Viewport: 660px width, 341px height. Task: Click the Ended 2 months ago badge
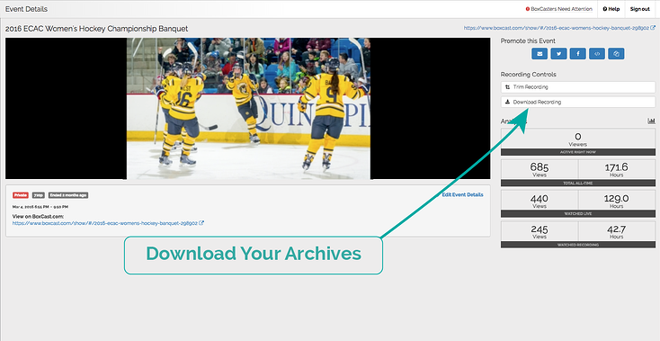[68, 195]
